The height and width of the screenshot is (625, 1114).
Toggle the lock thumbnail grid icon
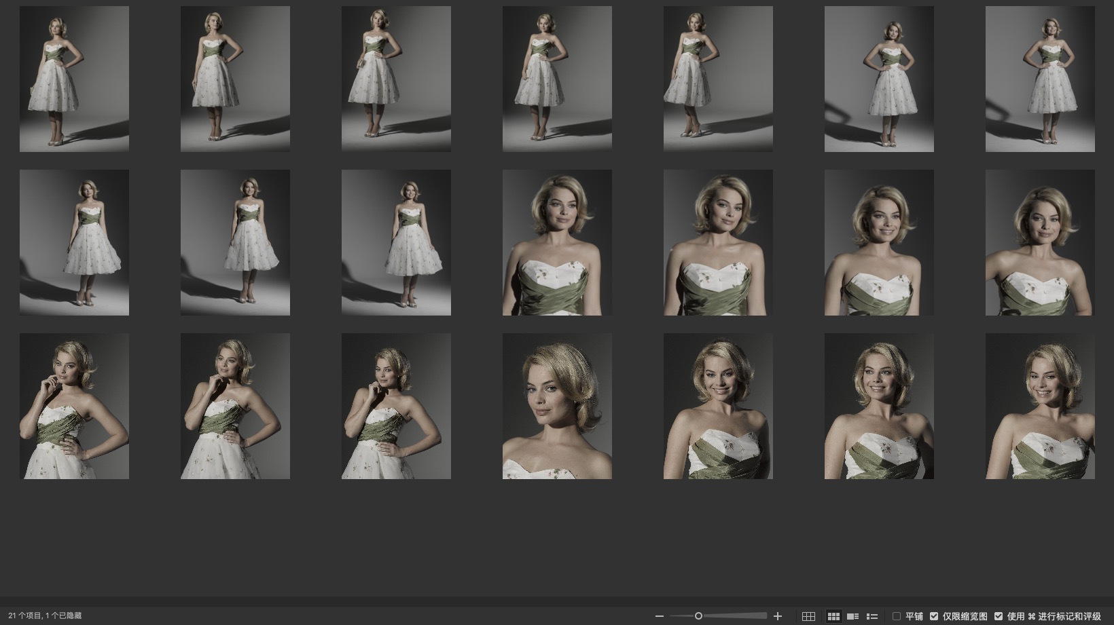808,616
